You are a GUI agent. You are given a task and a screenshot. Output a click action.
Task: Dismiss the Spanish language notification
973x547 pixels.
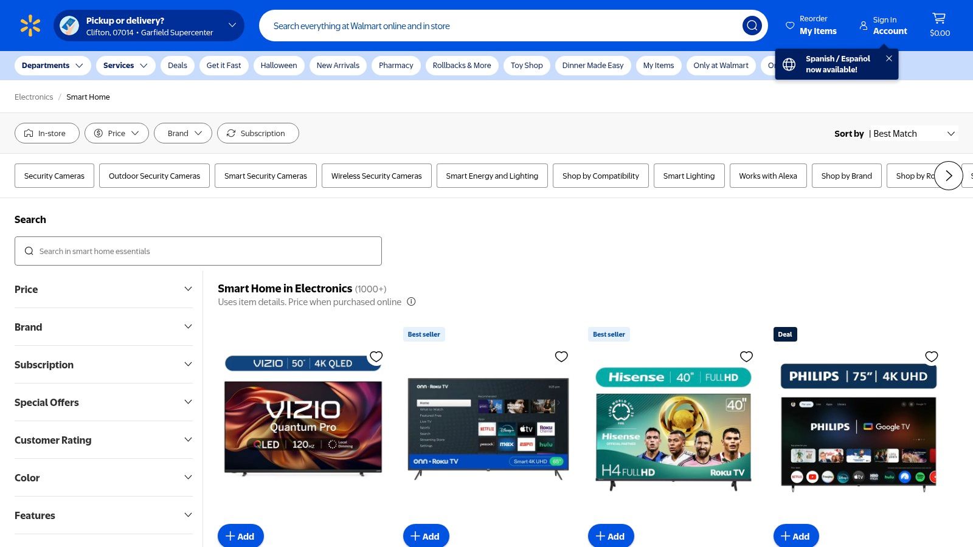[888, 58]
